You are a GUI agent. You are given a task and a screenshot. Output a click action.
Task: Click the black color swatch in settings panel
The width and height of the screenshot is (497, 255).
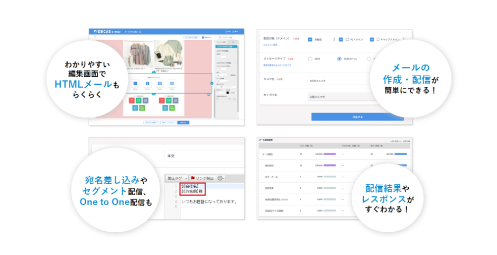[x=227, y=93]
